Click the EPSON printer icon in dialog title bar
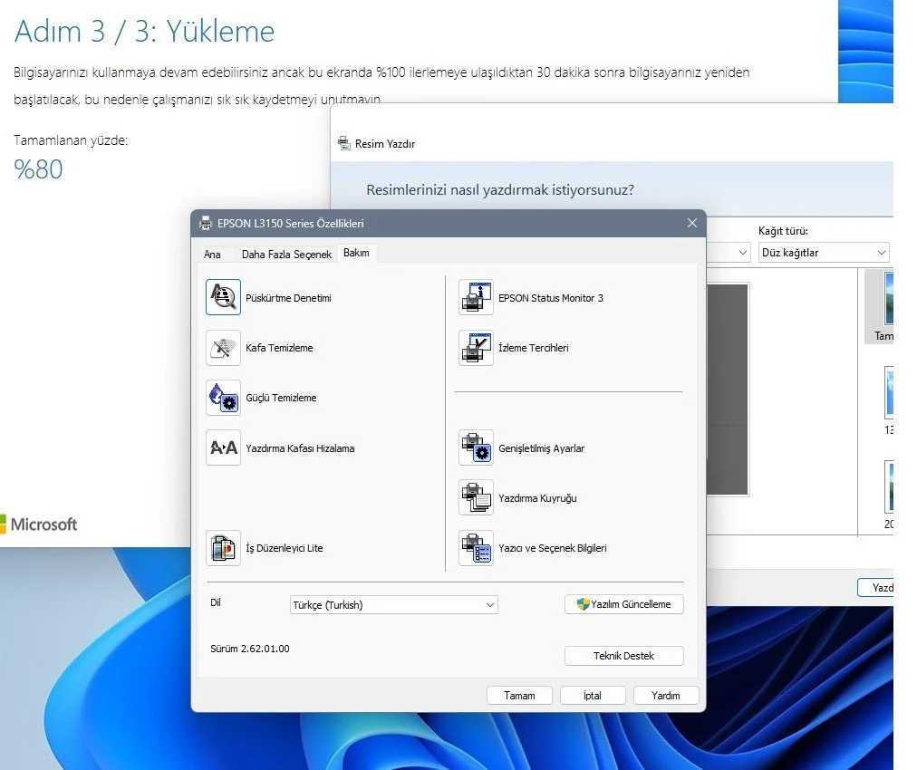The height and width of the screenshot is (770, 917). tap(206, 224)
